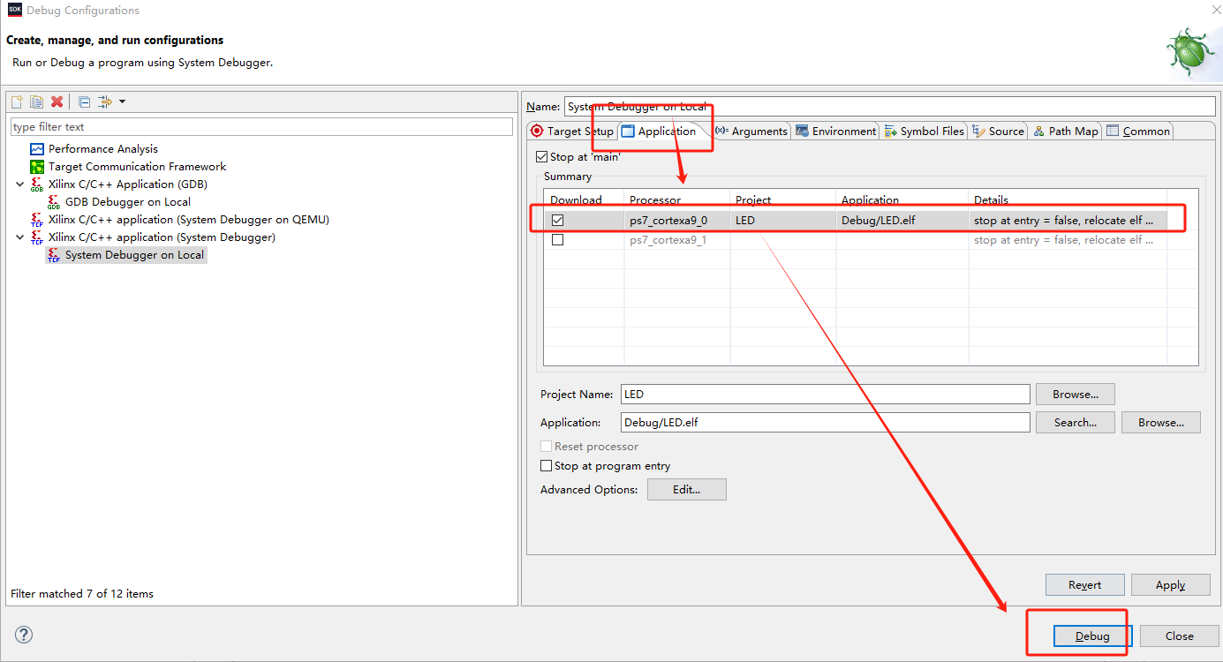The width and height of the screenshot is (1223, 662).
Task: Click filter launch configurations icon
Action: pyautogui.click(x=104, y=102)
